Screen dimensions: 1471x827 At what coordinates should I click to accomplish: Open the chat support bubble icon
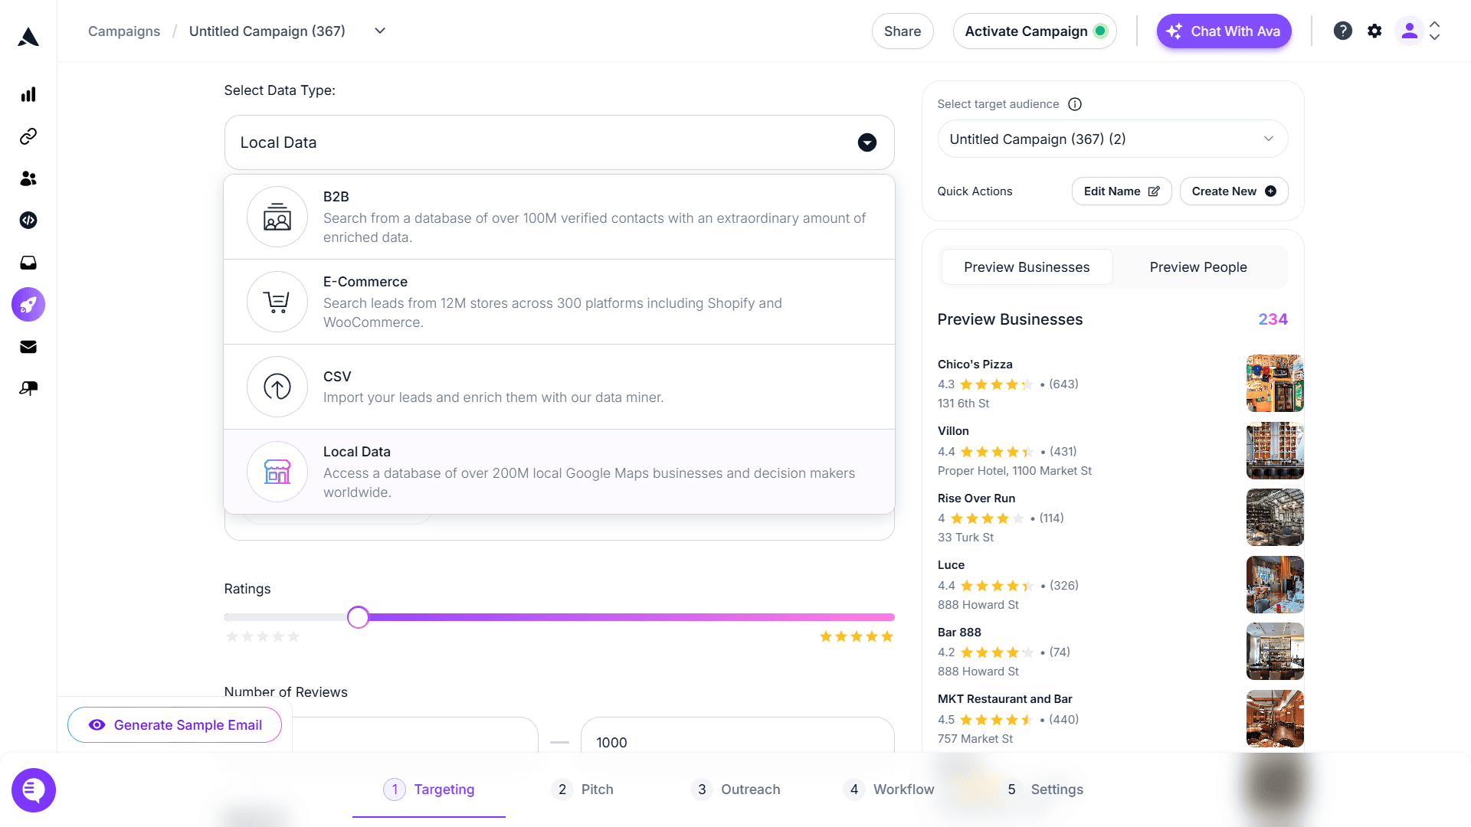click(x=34, y=789)
